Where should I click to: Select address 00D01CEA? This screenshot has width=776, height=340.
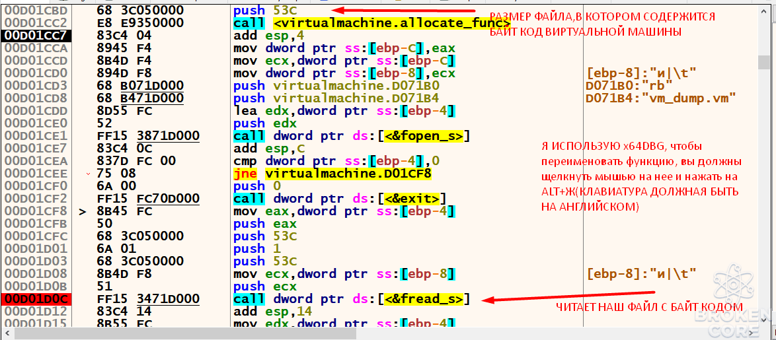tap(36, 161)
